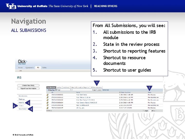Open the study link STUDY00000104

click(57, 102)
